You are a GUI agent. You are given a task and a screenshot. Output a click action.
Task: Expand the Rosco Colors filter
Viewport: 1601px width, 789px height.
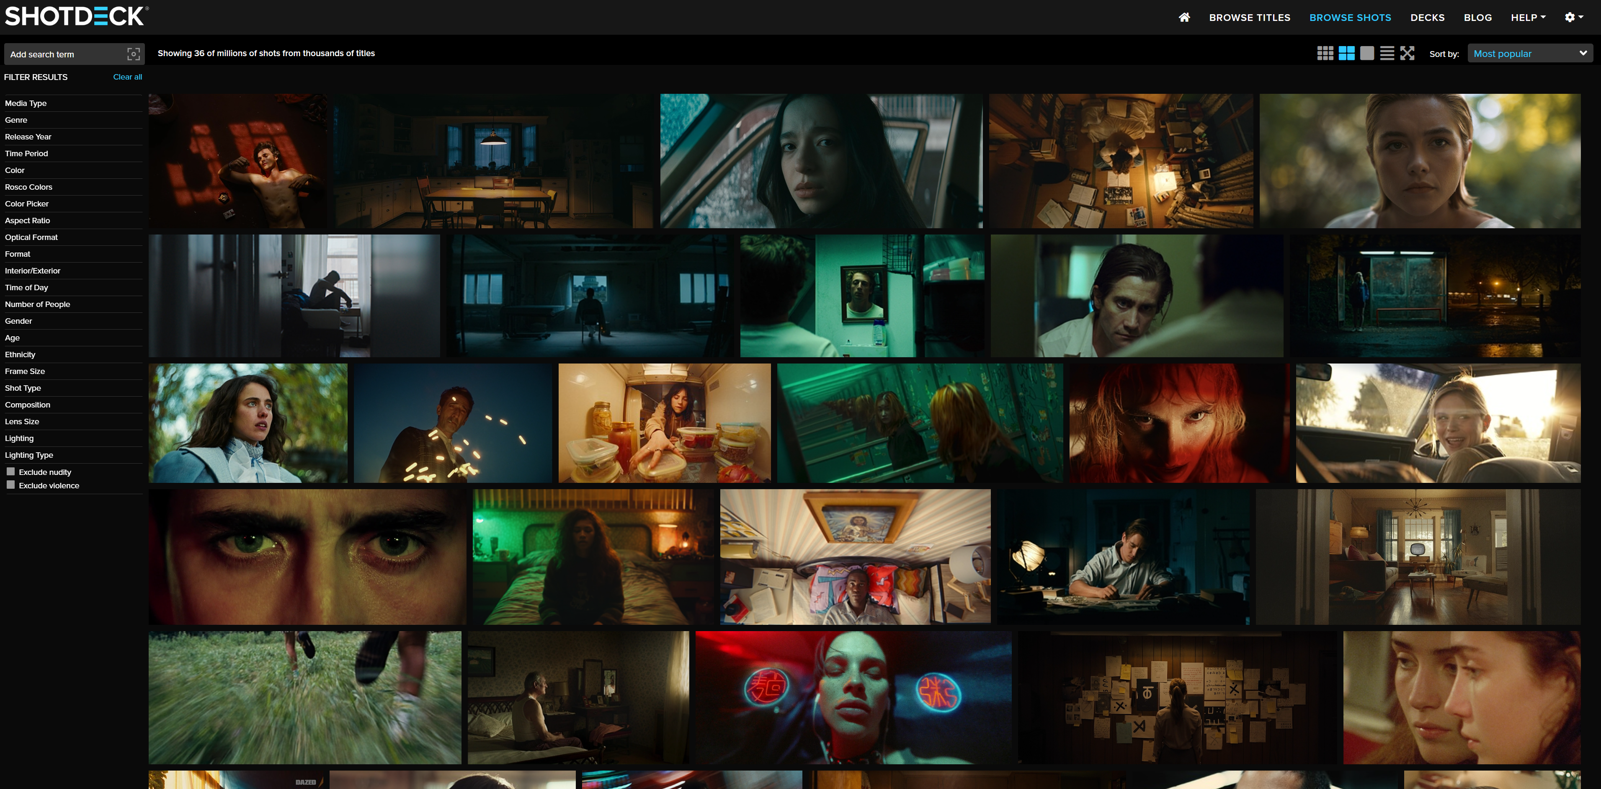point(73,187)
